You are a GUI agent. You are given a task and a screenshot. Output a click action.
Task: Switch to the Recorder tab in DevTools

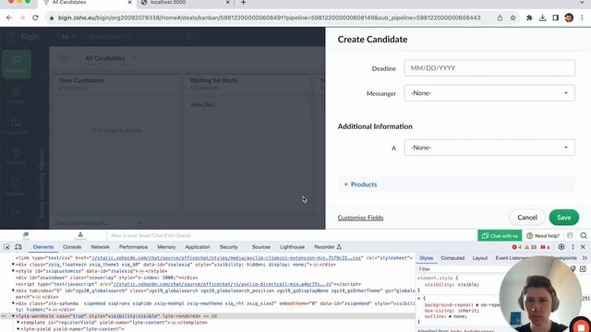tap(328, 247)
